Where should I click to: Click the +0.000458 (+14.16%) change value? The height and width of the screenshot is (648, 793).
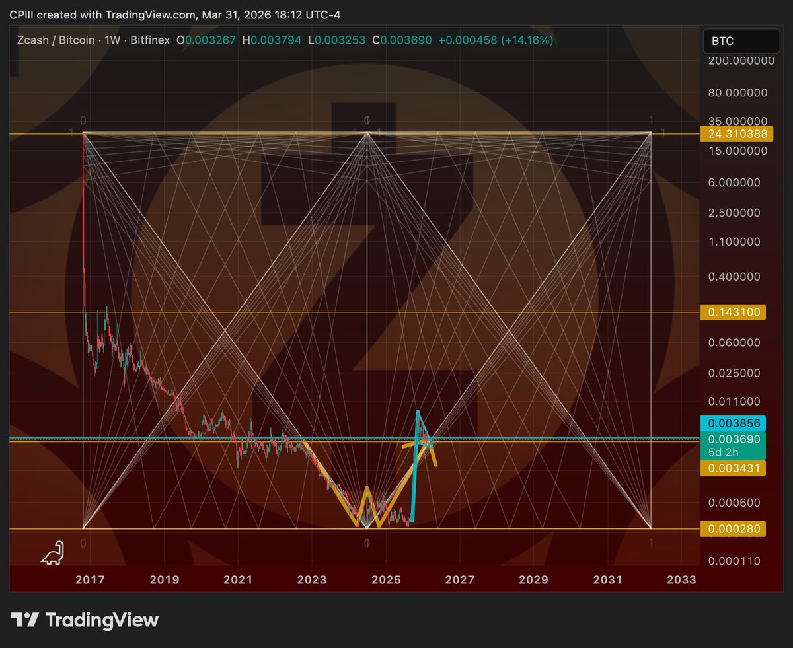(496, 40)
